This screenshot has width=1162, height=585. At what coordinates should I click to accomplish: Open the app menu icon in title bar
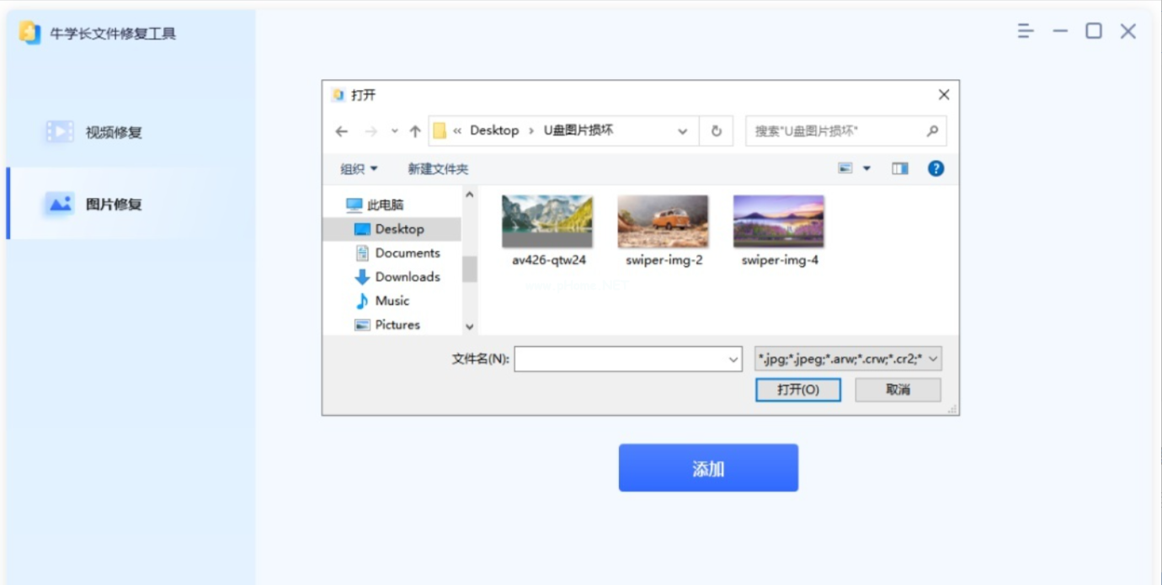click(1025, 32)
